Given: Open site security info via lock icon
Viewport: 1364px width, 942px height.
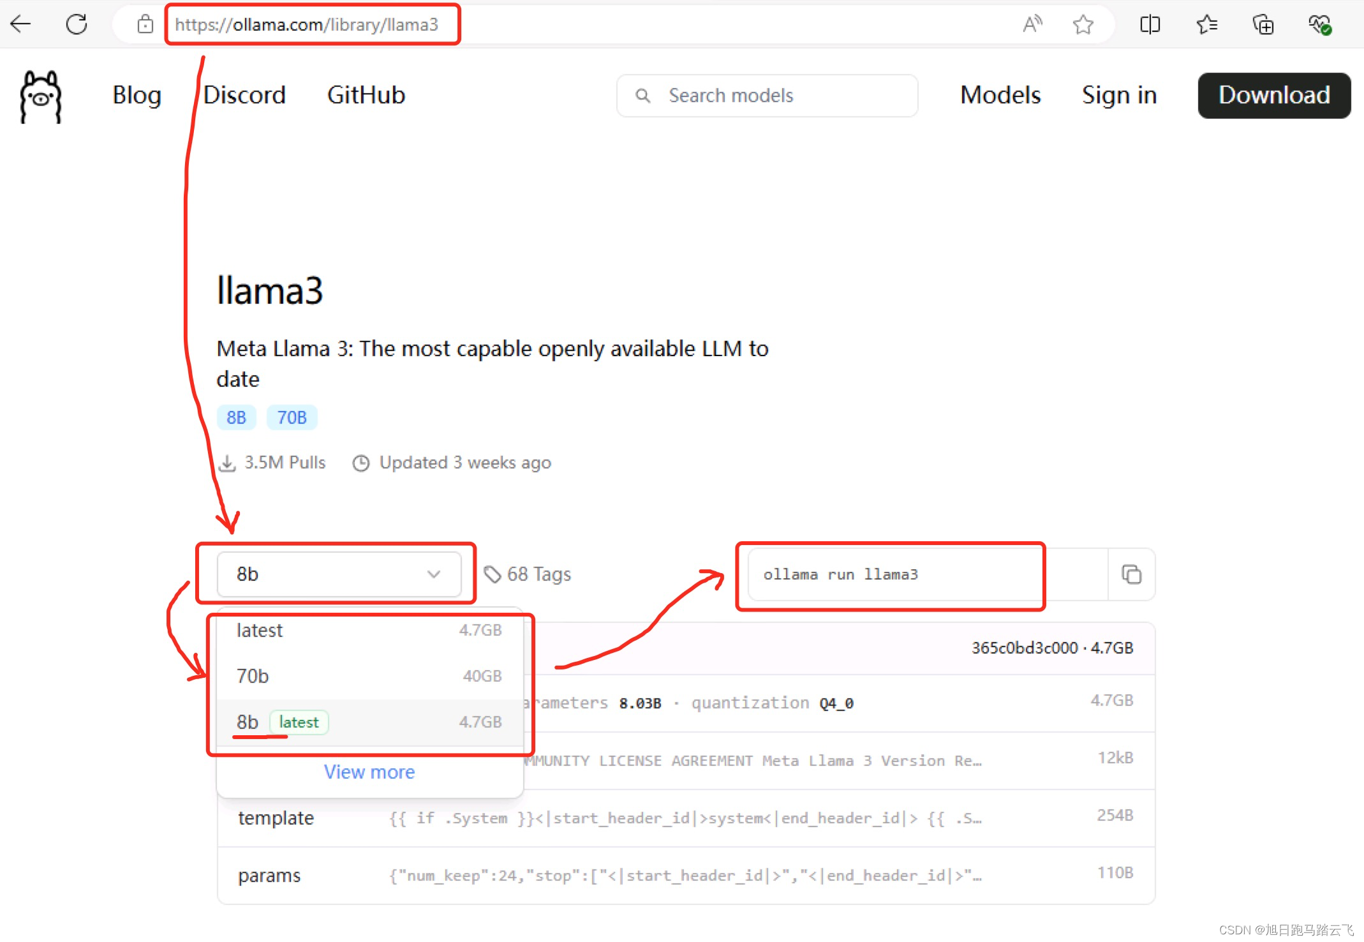Looking at the screenshot, I should pyautogui.click(x=145, y=24).
